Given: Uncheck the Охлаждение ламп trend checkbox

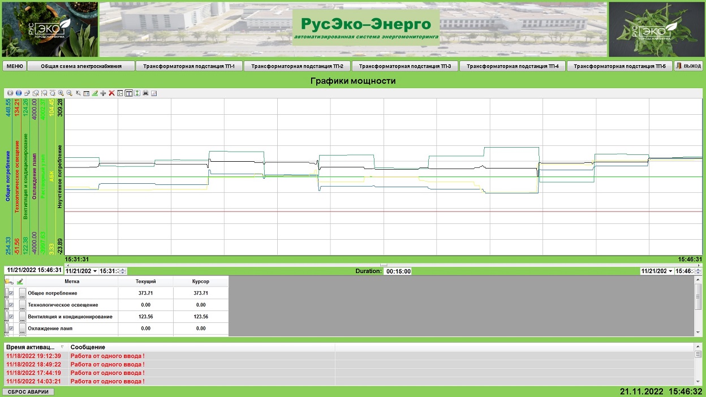Looking at the screenshot, I should click(11, 328).
